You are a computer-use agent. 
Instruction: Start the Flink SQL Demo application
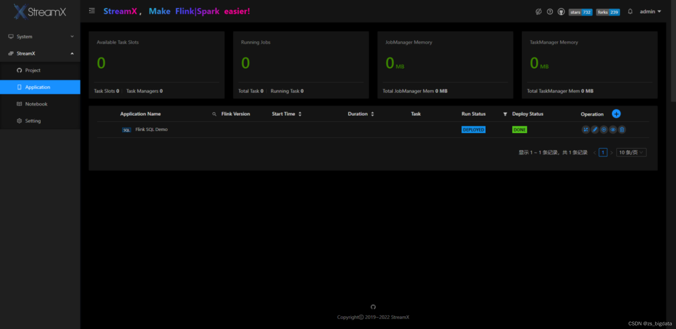604,129
